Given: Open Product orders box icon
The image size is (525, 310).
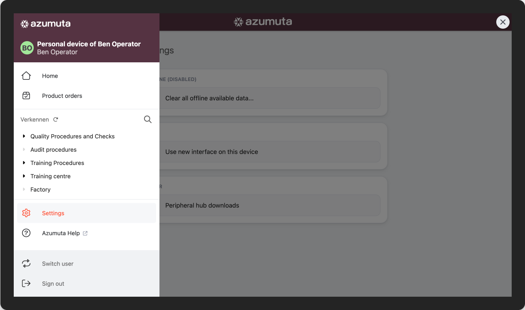Looking at the screenshot, I should [26, 96].
